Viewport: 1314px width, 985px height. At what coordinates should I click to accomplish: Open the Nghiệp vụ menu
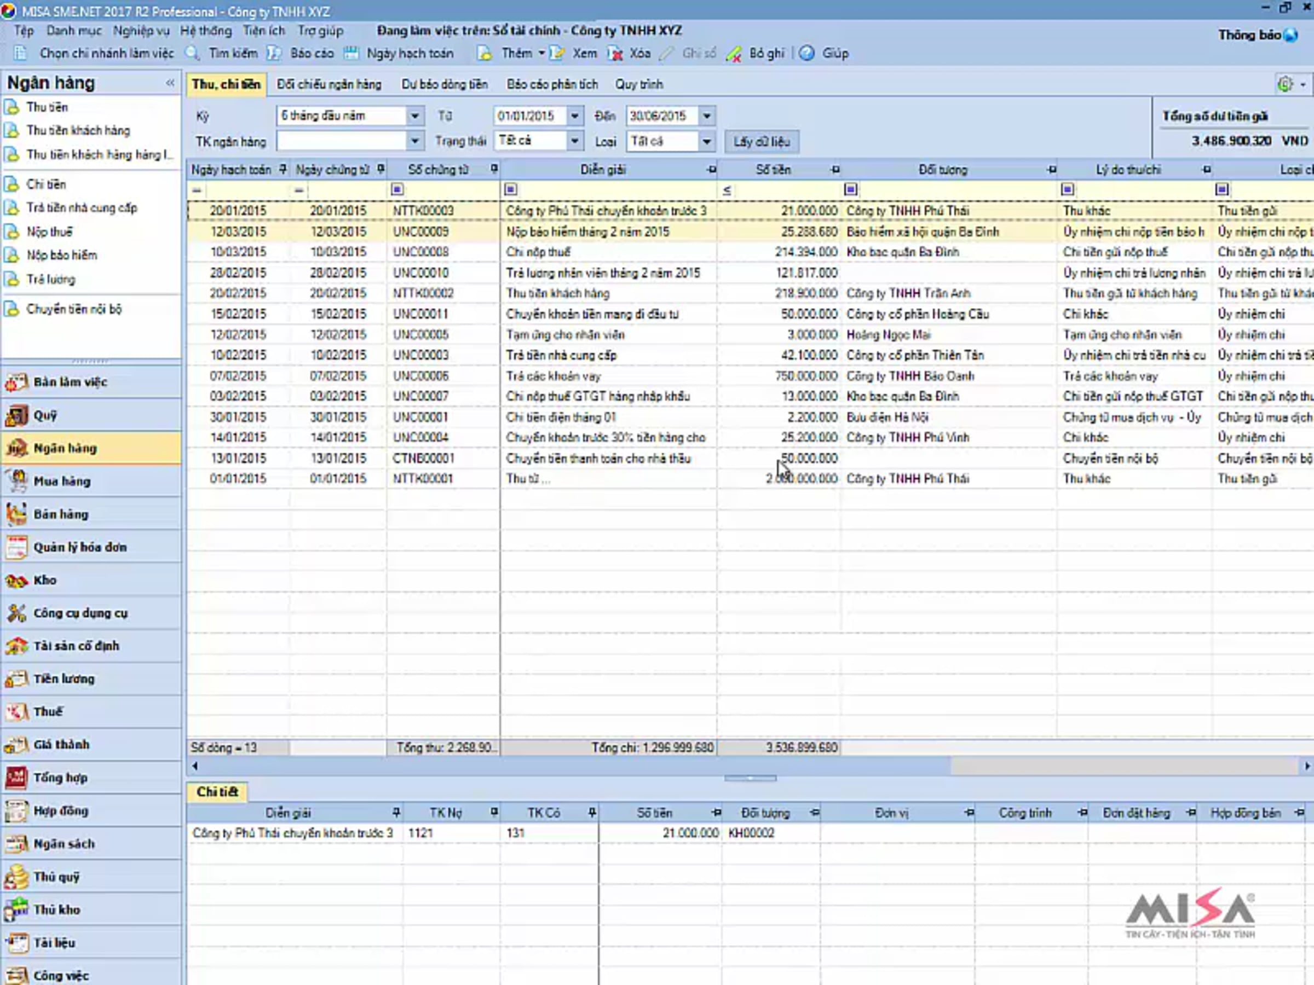141,31
